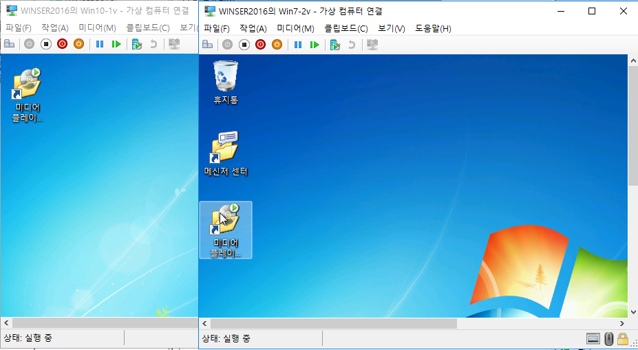Click green Reset icon in Win7-2v toolbar
Viewport: 638px width, 350px height.
[x=315, y=44]
